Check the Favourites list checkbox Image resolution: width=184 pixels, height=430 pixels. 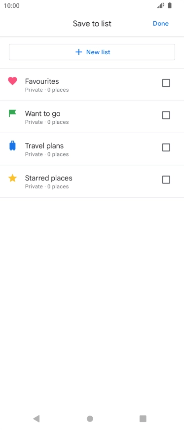[x=166, y=83]
